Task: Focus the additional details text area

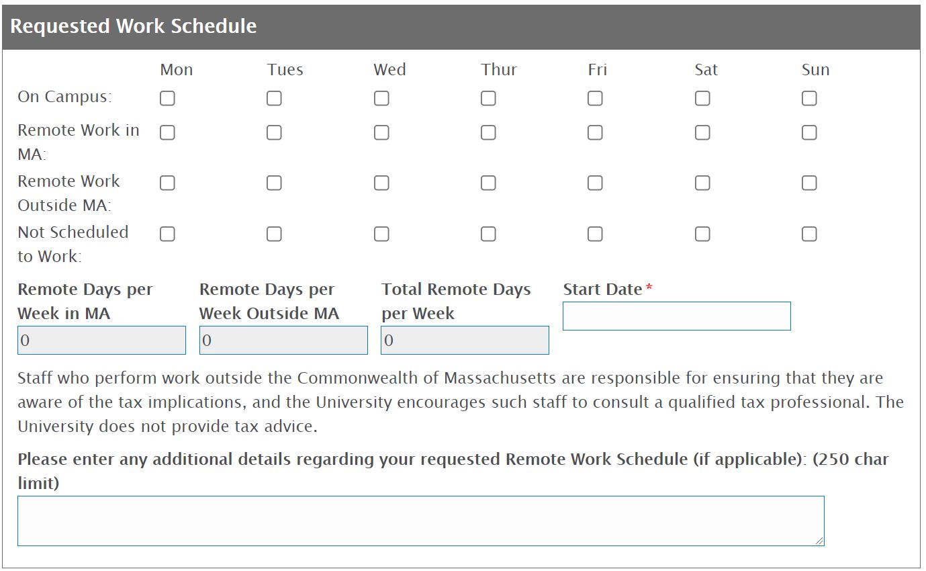Action: coord(420,521)
